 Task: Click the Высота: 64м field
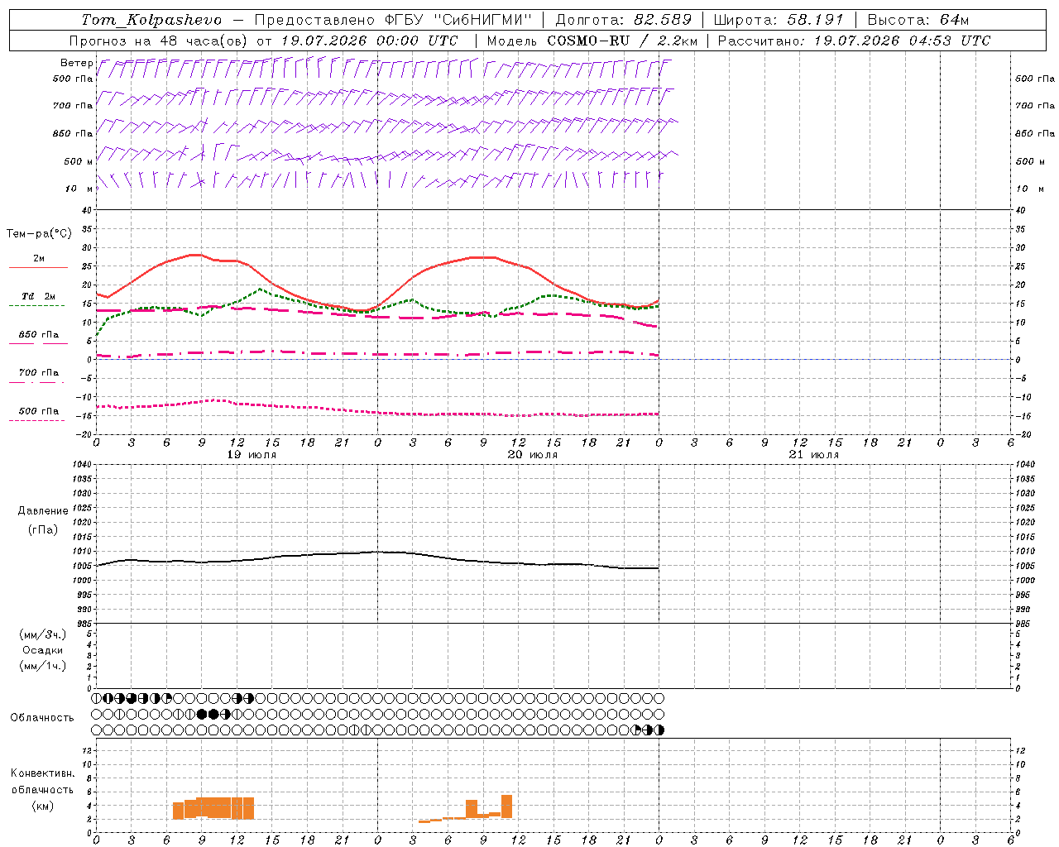(x=918, y=20)
